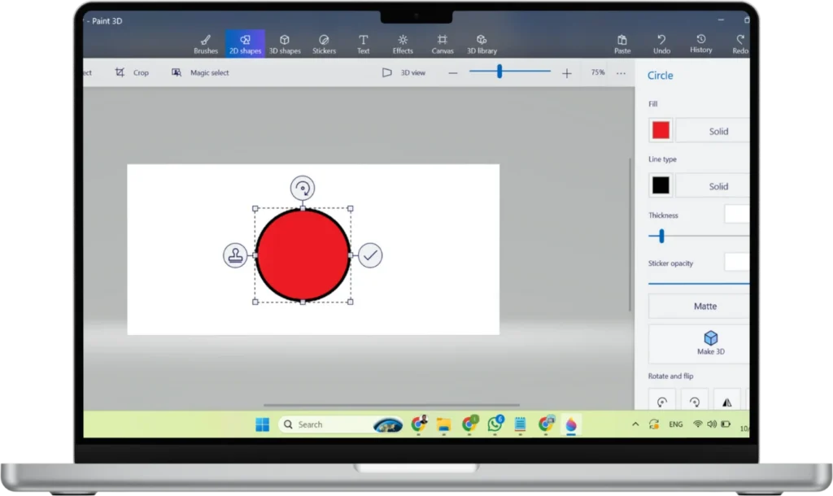
Task: Select the Brushes tool
Action: [205, 44]
